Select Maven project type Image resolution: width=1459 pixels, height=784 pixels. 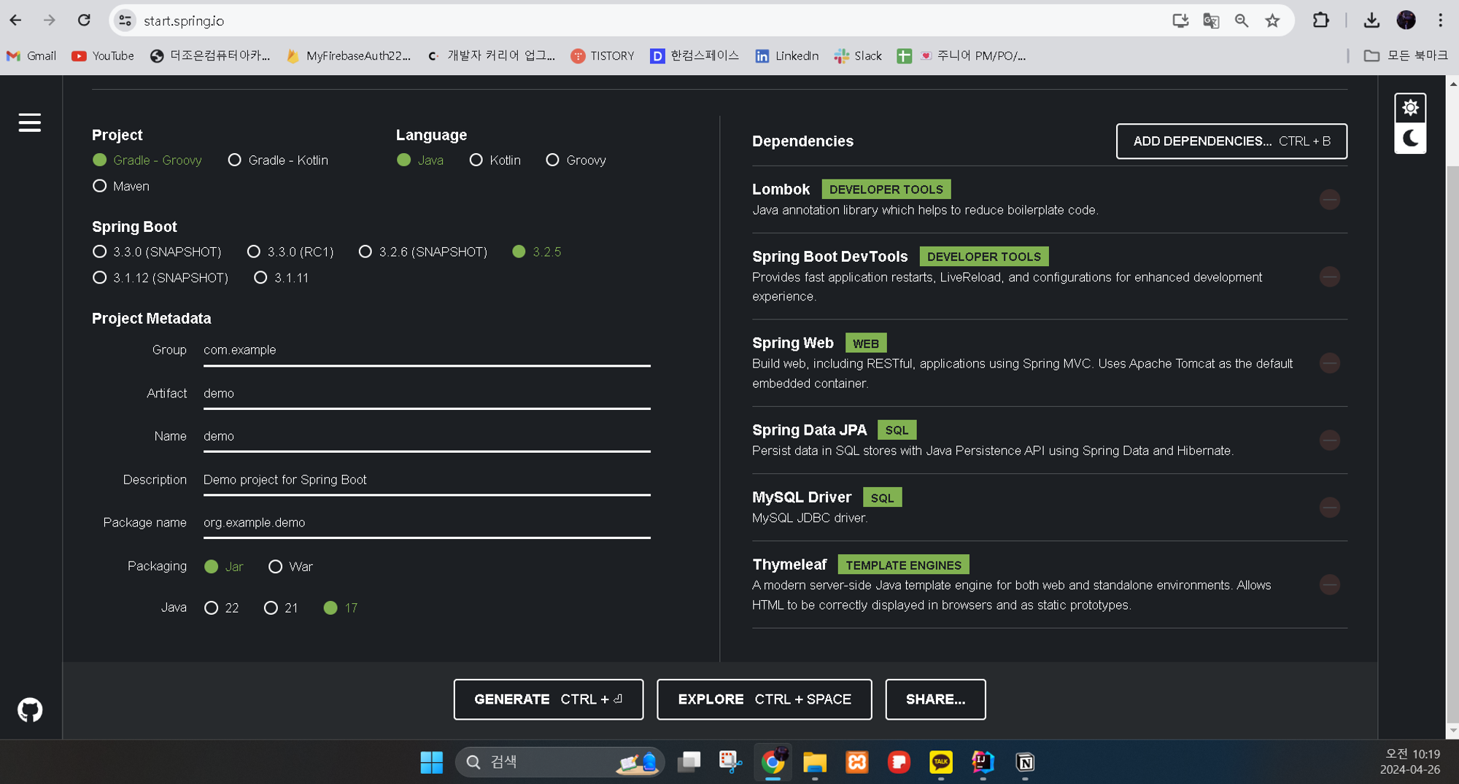(x=121, y=186)
